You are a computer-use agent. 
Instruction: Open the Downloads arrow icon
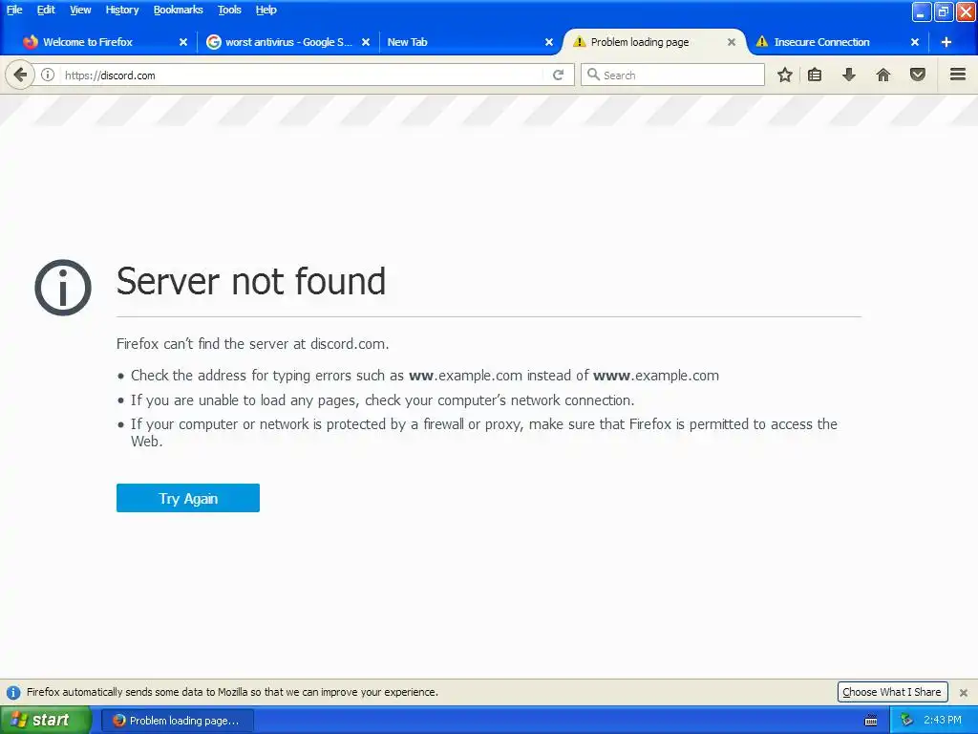click(x=849, y=75)
